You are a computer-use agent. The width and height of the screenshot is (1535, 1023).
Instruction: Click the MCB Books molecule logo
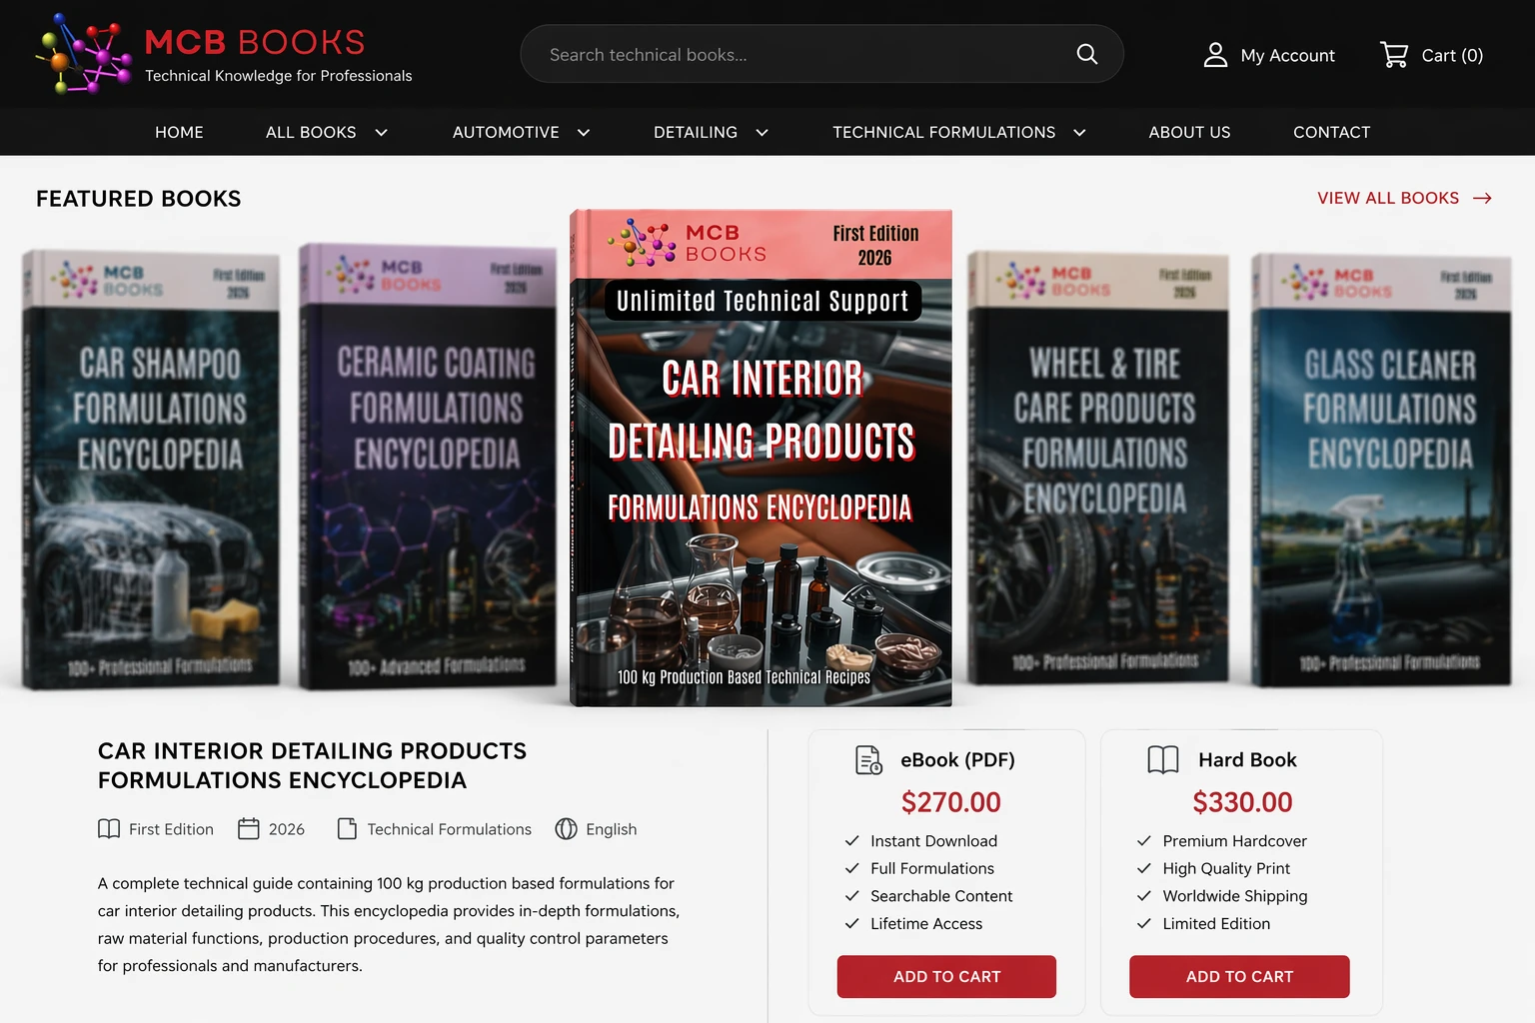[83, 54]
